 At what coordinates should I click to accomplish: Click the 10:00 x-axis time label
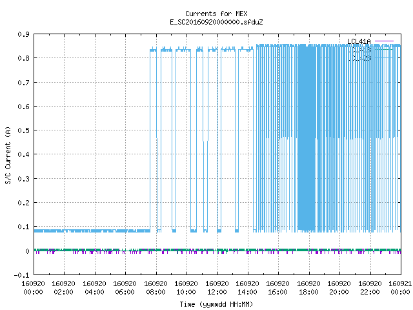[186, 292]
